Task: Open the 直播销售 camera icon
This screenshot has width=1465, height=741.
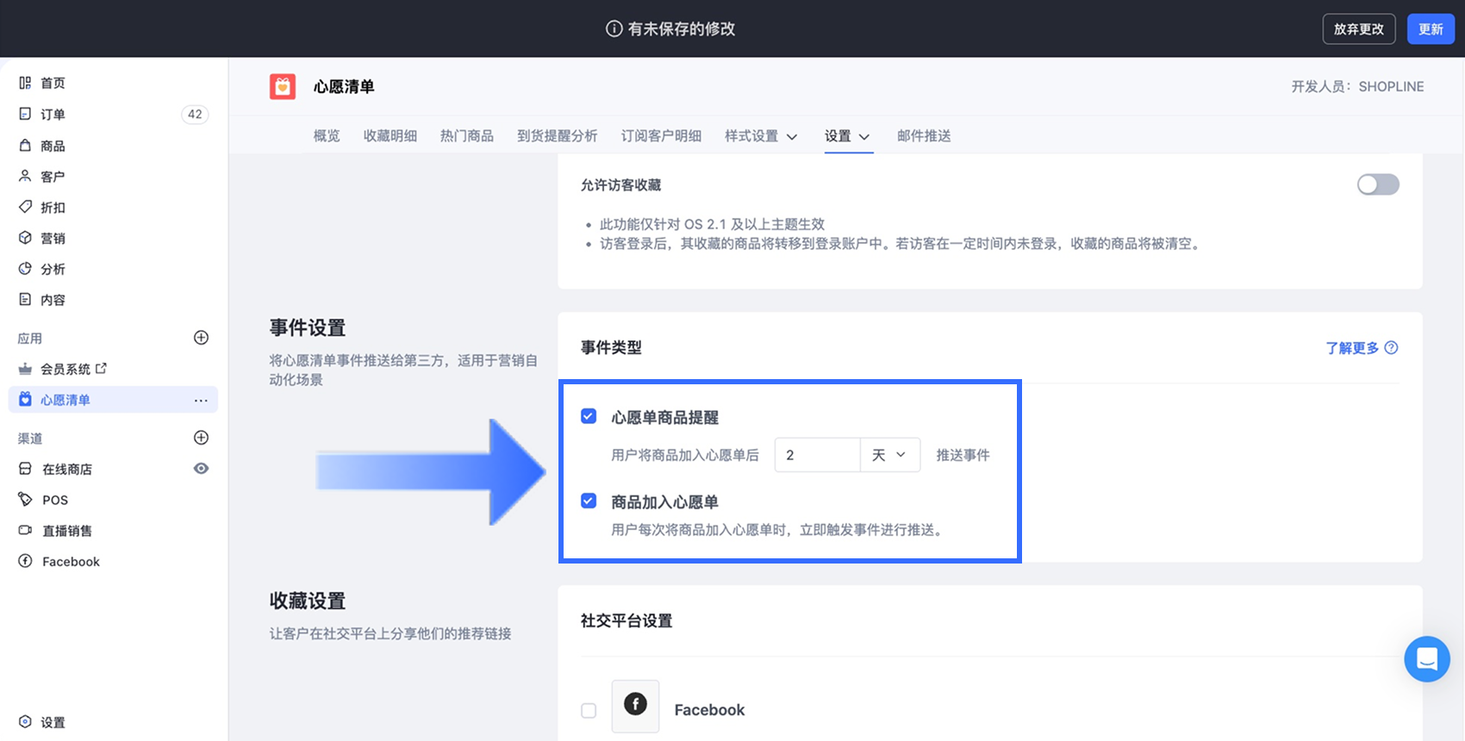Action: coord(25,531)
